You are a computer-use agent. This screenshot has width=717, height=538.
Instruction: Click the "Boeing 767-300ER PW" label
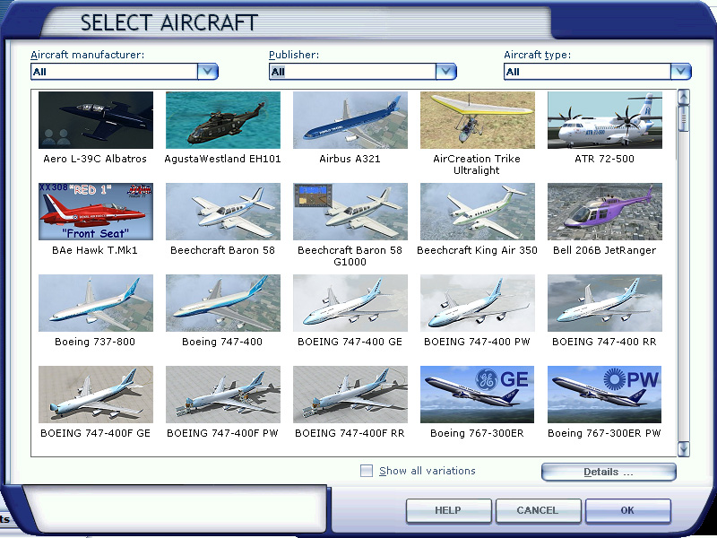[604, 433]
